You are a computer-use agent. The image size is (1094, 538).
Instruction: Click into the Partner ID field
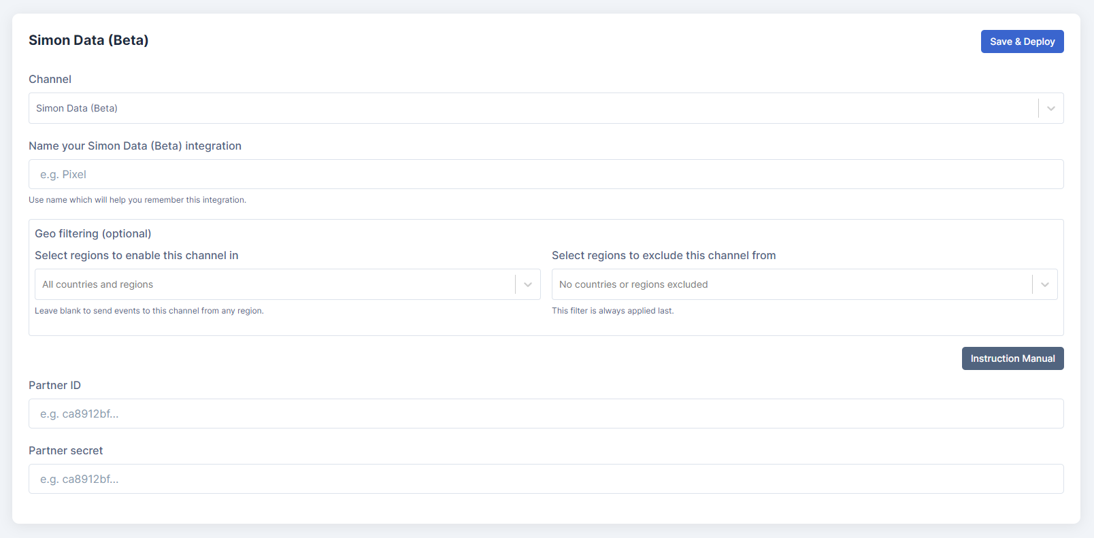[x=546, y=414]
